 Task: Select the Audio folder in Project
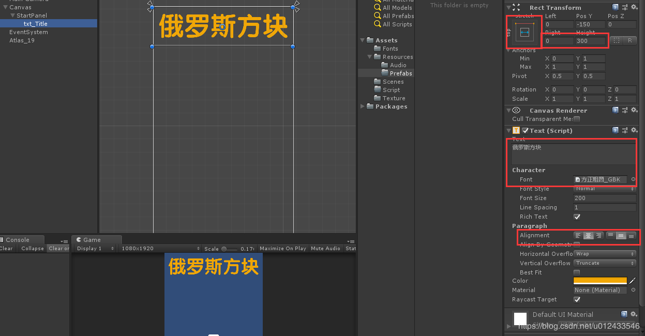[x=394, y=65]
